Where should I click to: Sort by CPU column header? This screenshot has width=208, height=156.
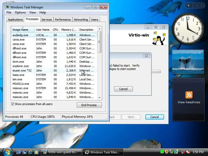55,30
